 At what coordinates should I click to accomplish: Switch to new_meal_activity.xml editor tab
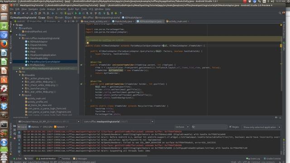point(95,21)
